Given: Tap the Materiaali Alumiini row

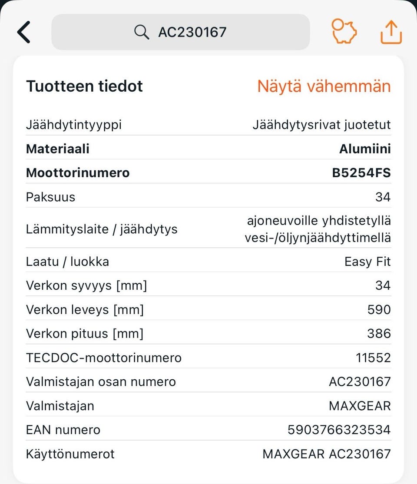Looking at the screenshot, I should pyautogui.click(x=208, y=149).
